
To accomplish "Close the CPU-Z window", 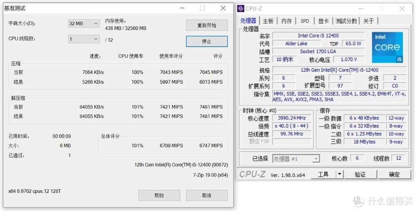I will pos(402,9).
